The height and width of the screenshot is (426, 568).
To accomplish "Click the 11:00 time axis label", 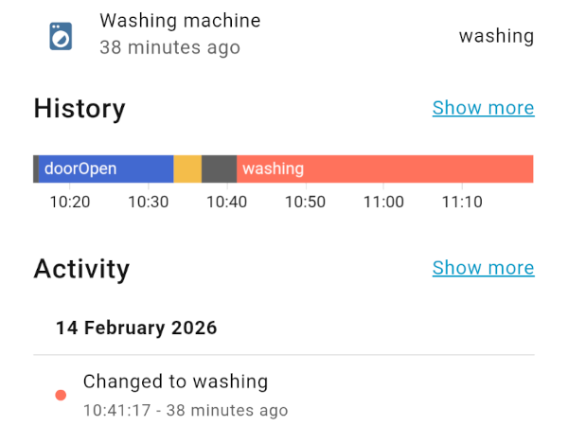I will [x=383, y=202].
